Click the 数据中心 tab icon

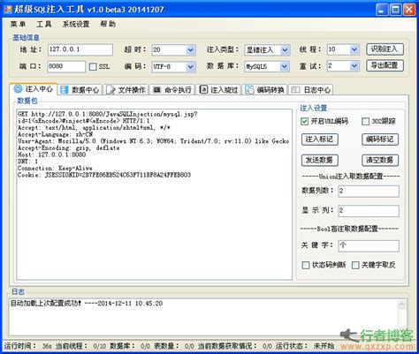(64, 90)
